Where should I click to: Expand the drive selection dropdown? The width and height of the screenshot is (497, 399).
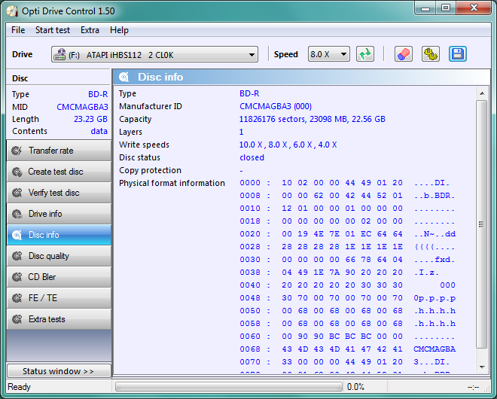252,54
